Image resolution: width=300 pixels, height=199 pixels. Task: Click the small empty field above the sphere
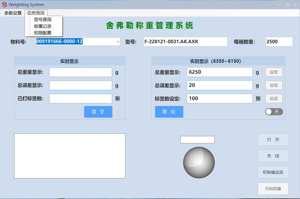(197, 140)
